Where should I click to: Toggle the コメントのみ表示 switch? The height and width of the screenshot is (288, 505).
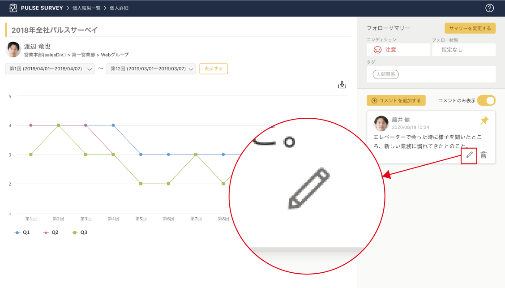(x=486, y=100)
